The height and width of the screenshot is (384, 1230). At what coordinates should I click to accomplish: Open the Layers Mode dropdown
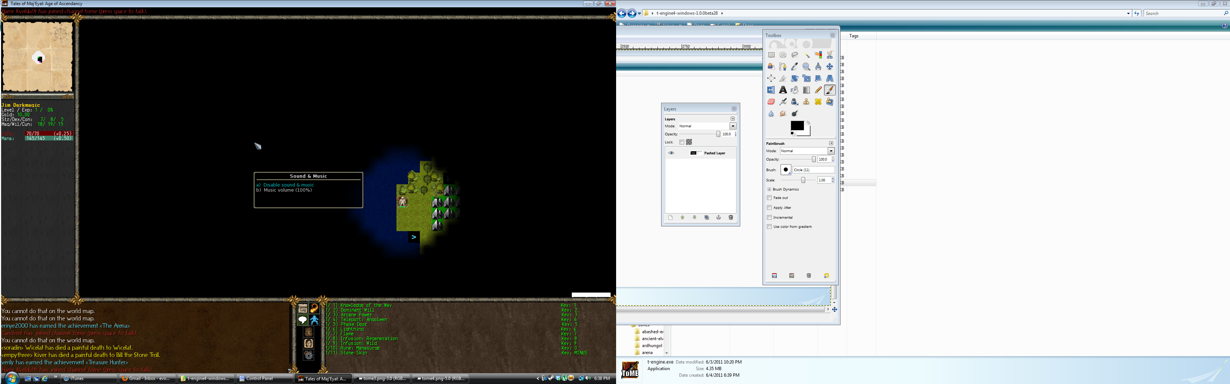click(733, 126)
